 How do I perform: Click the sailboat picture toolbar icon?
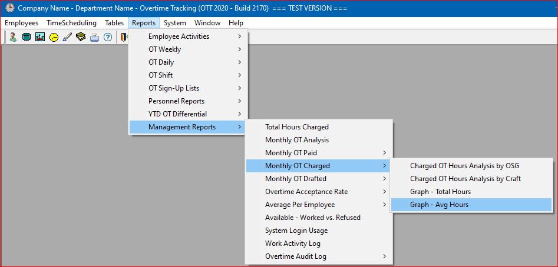coord(40,37)
